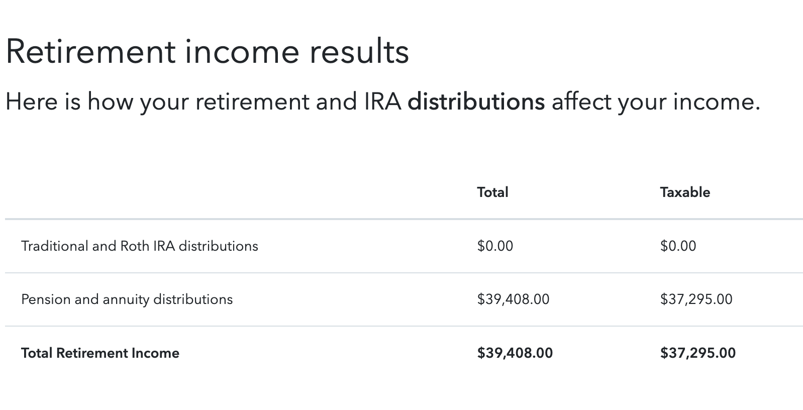The width and height of the screenshot is (803, 410).
Task: Click the word "annuity" in the second row label
Action: (126, 299)
